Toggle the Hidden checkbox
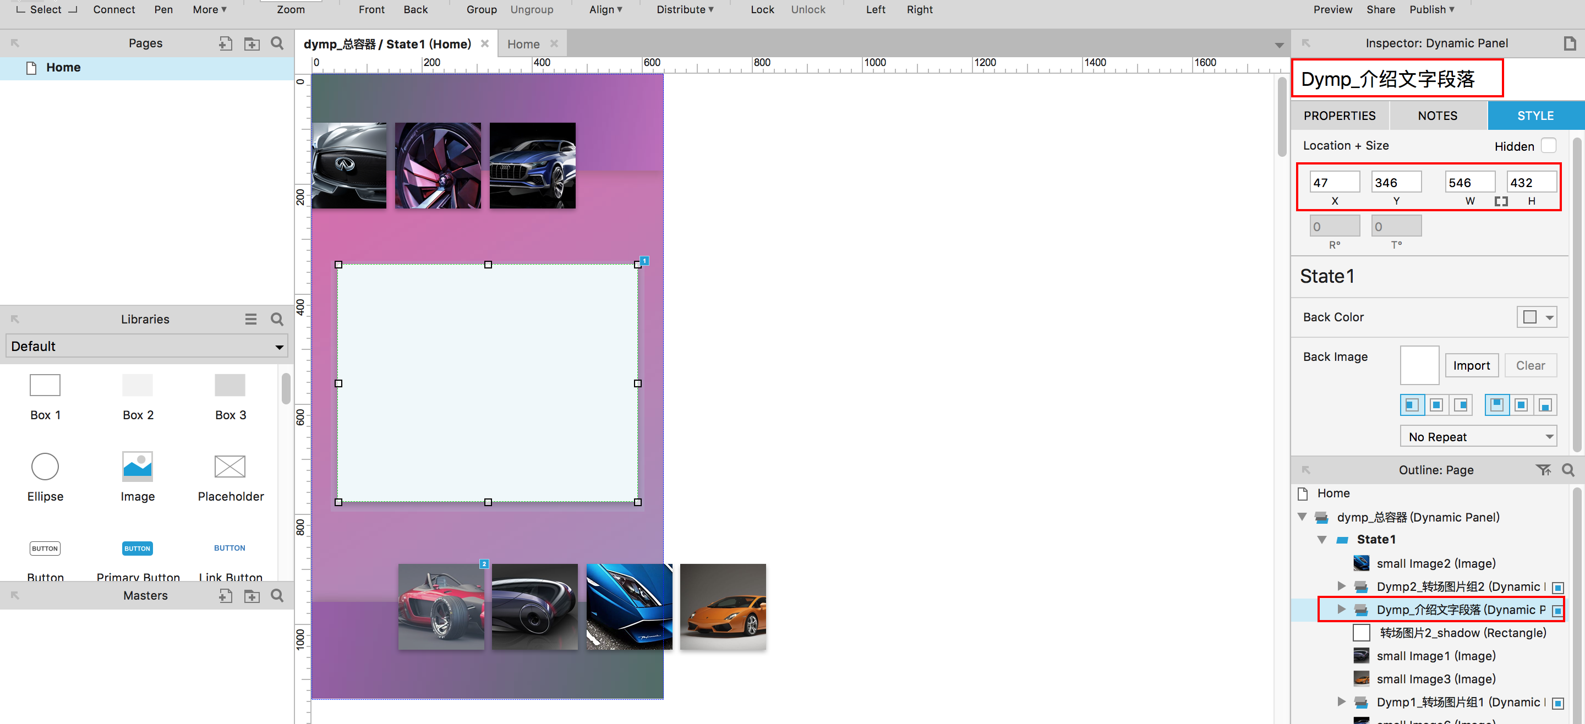 pyautogui.click(x=1548, y=146)
